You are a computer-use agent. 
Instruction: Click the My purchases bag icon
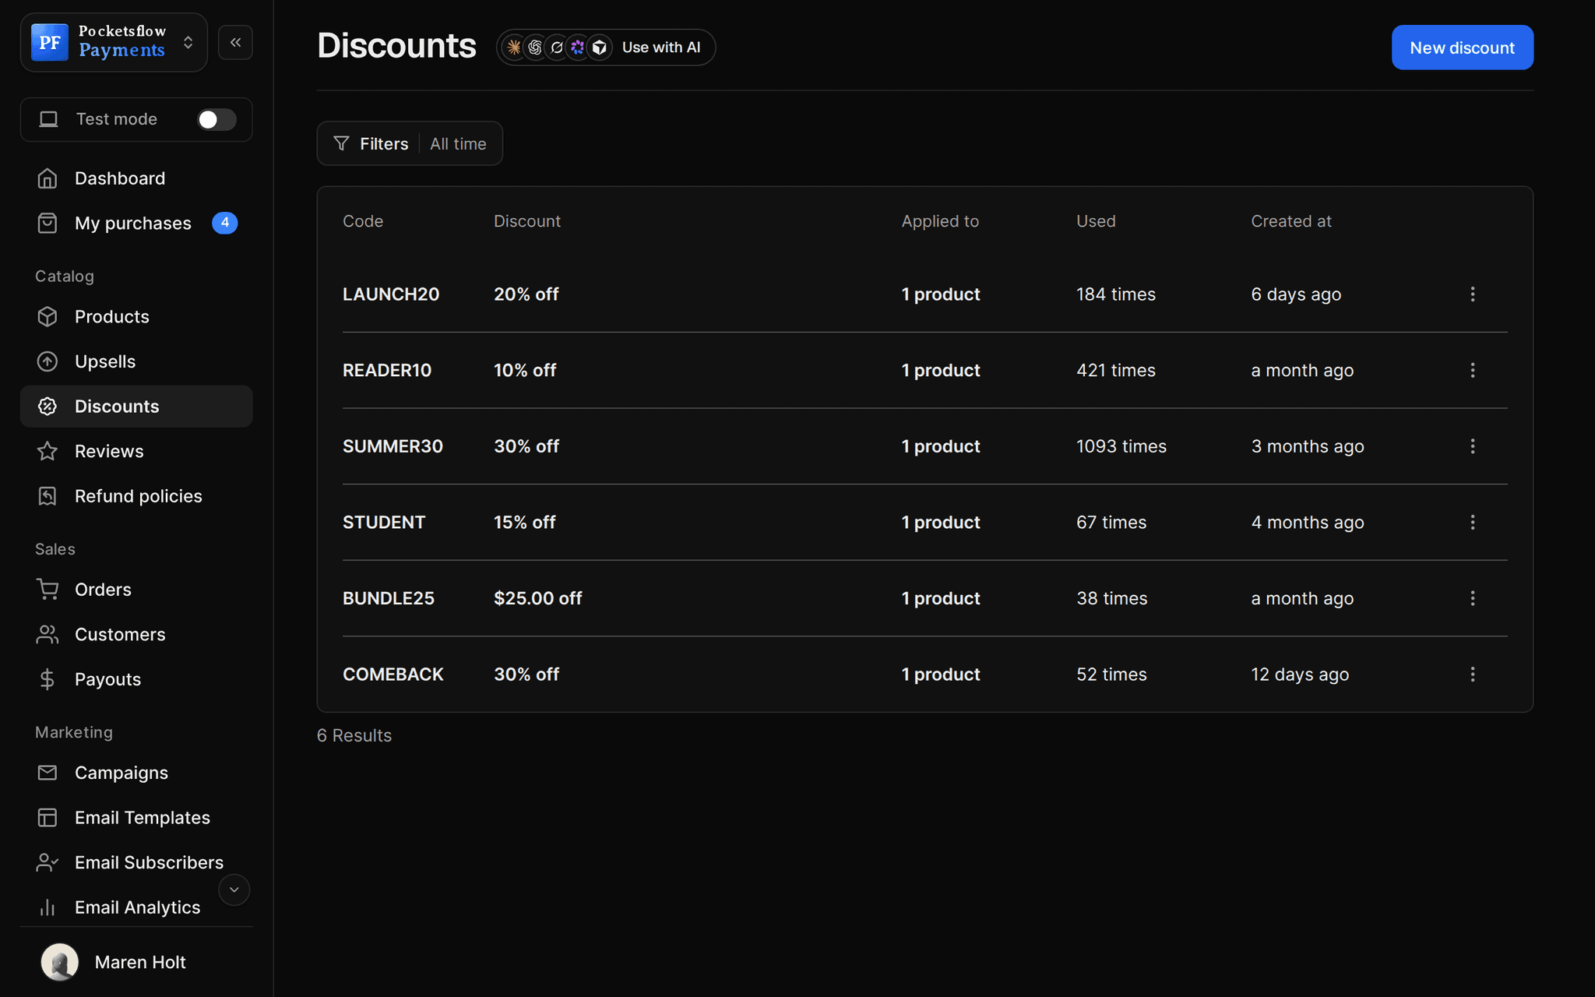(48, 224)
